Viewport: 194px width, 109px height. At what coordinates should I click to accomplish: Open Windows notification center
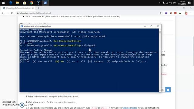pos(189,3)
